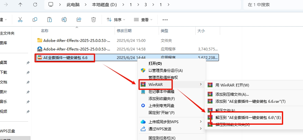Click the Adobe After Effects folder icon
Screen dimensions: 303x140
(40, 40)
